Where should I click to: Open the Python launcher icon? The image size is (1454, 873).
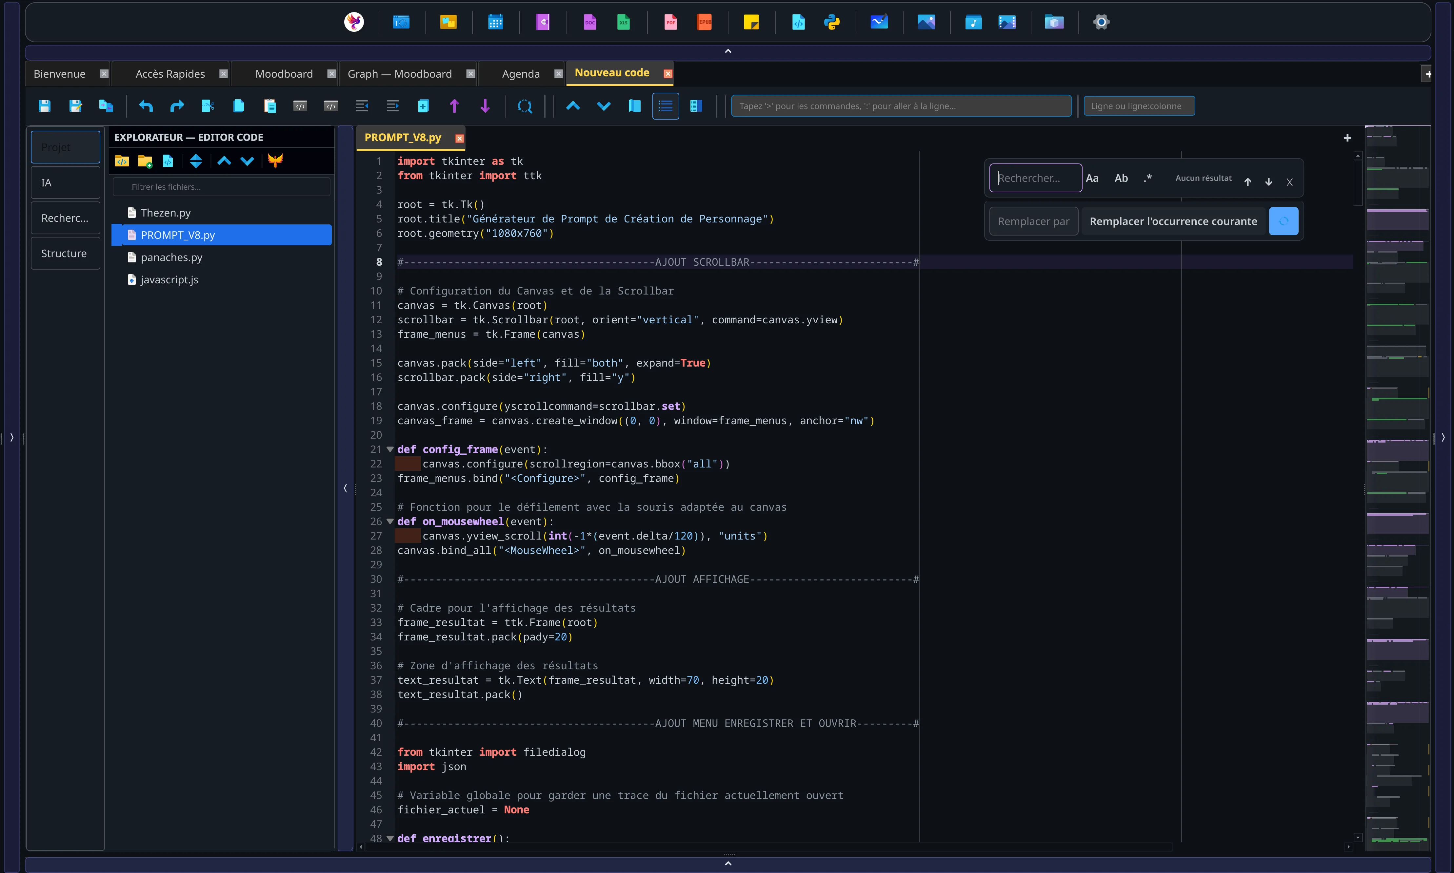832,22
